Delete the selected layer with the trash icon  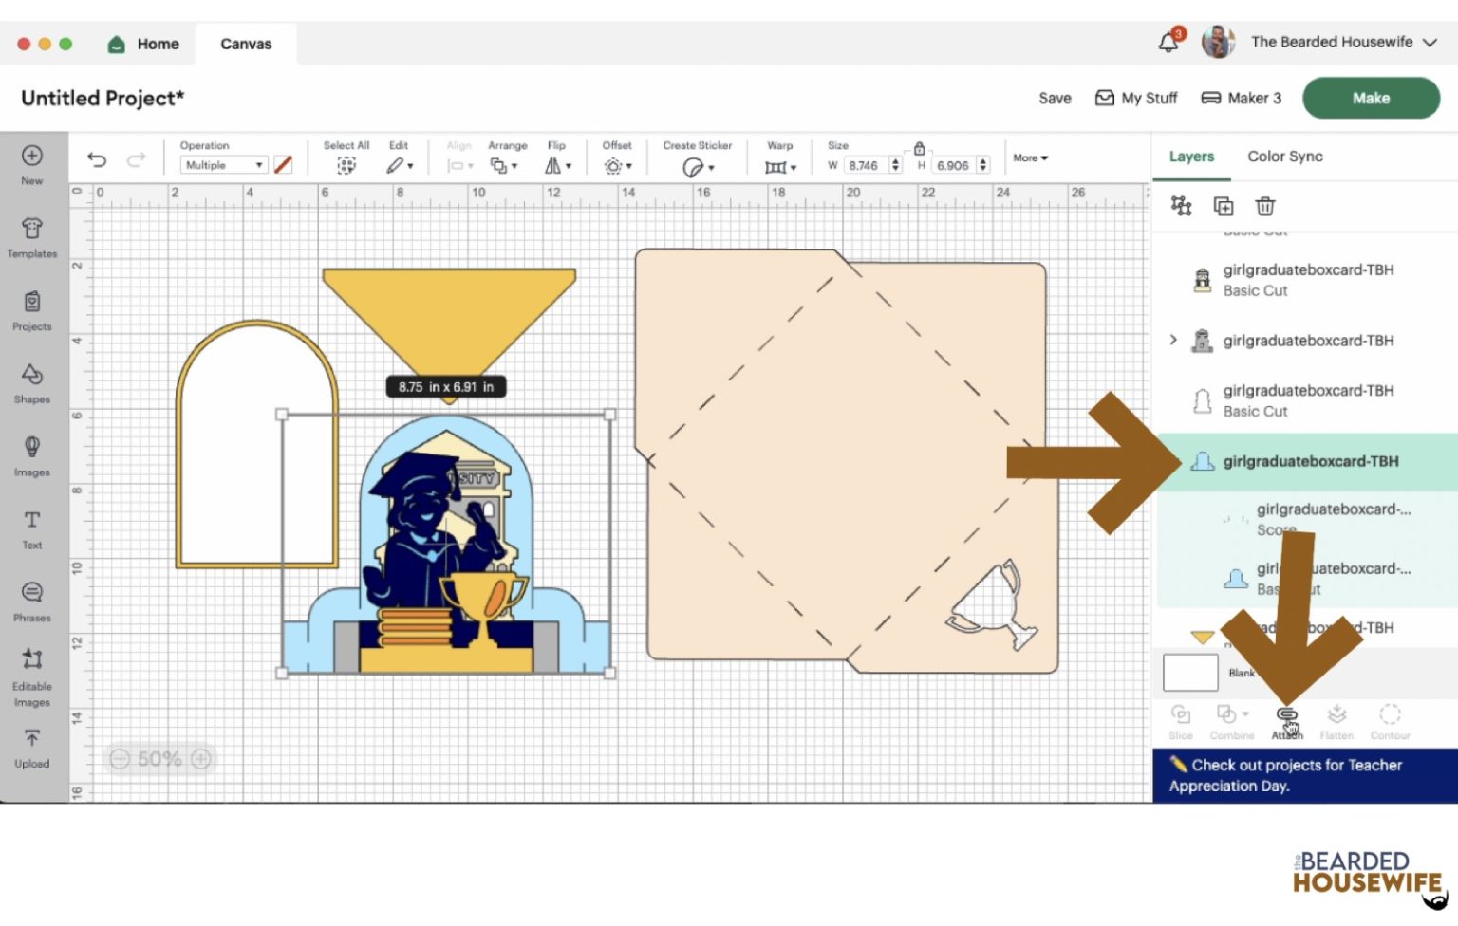click(1264, 206)
